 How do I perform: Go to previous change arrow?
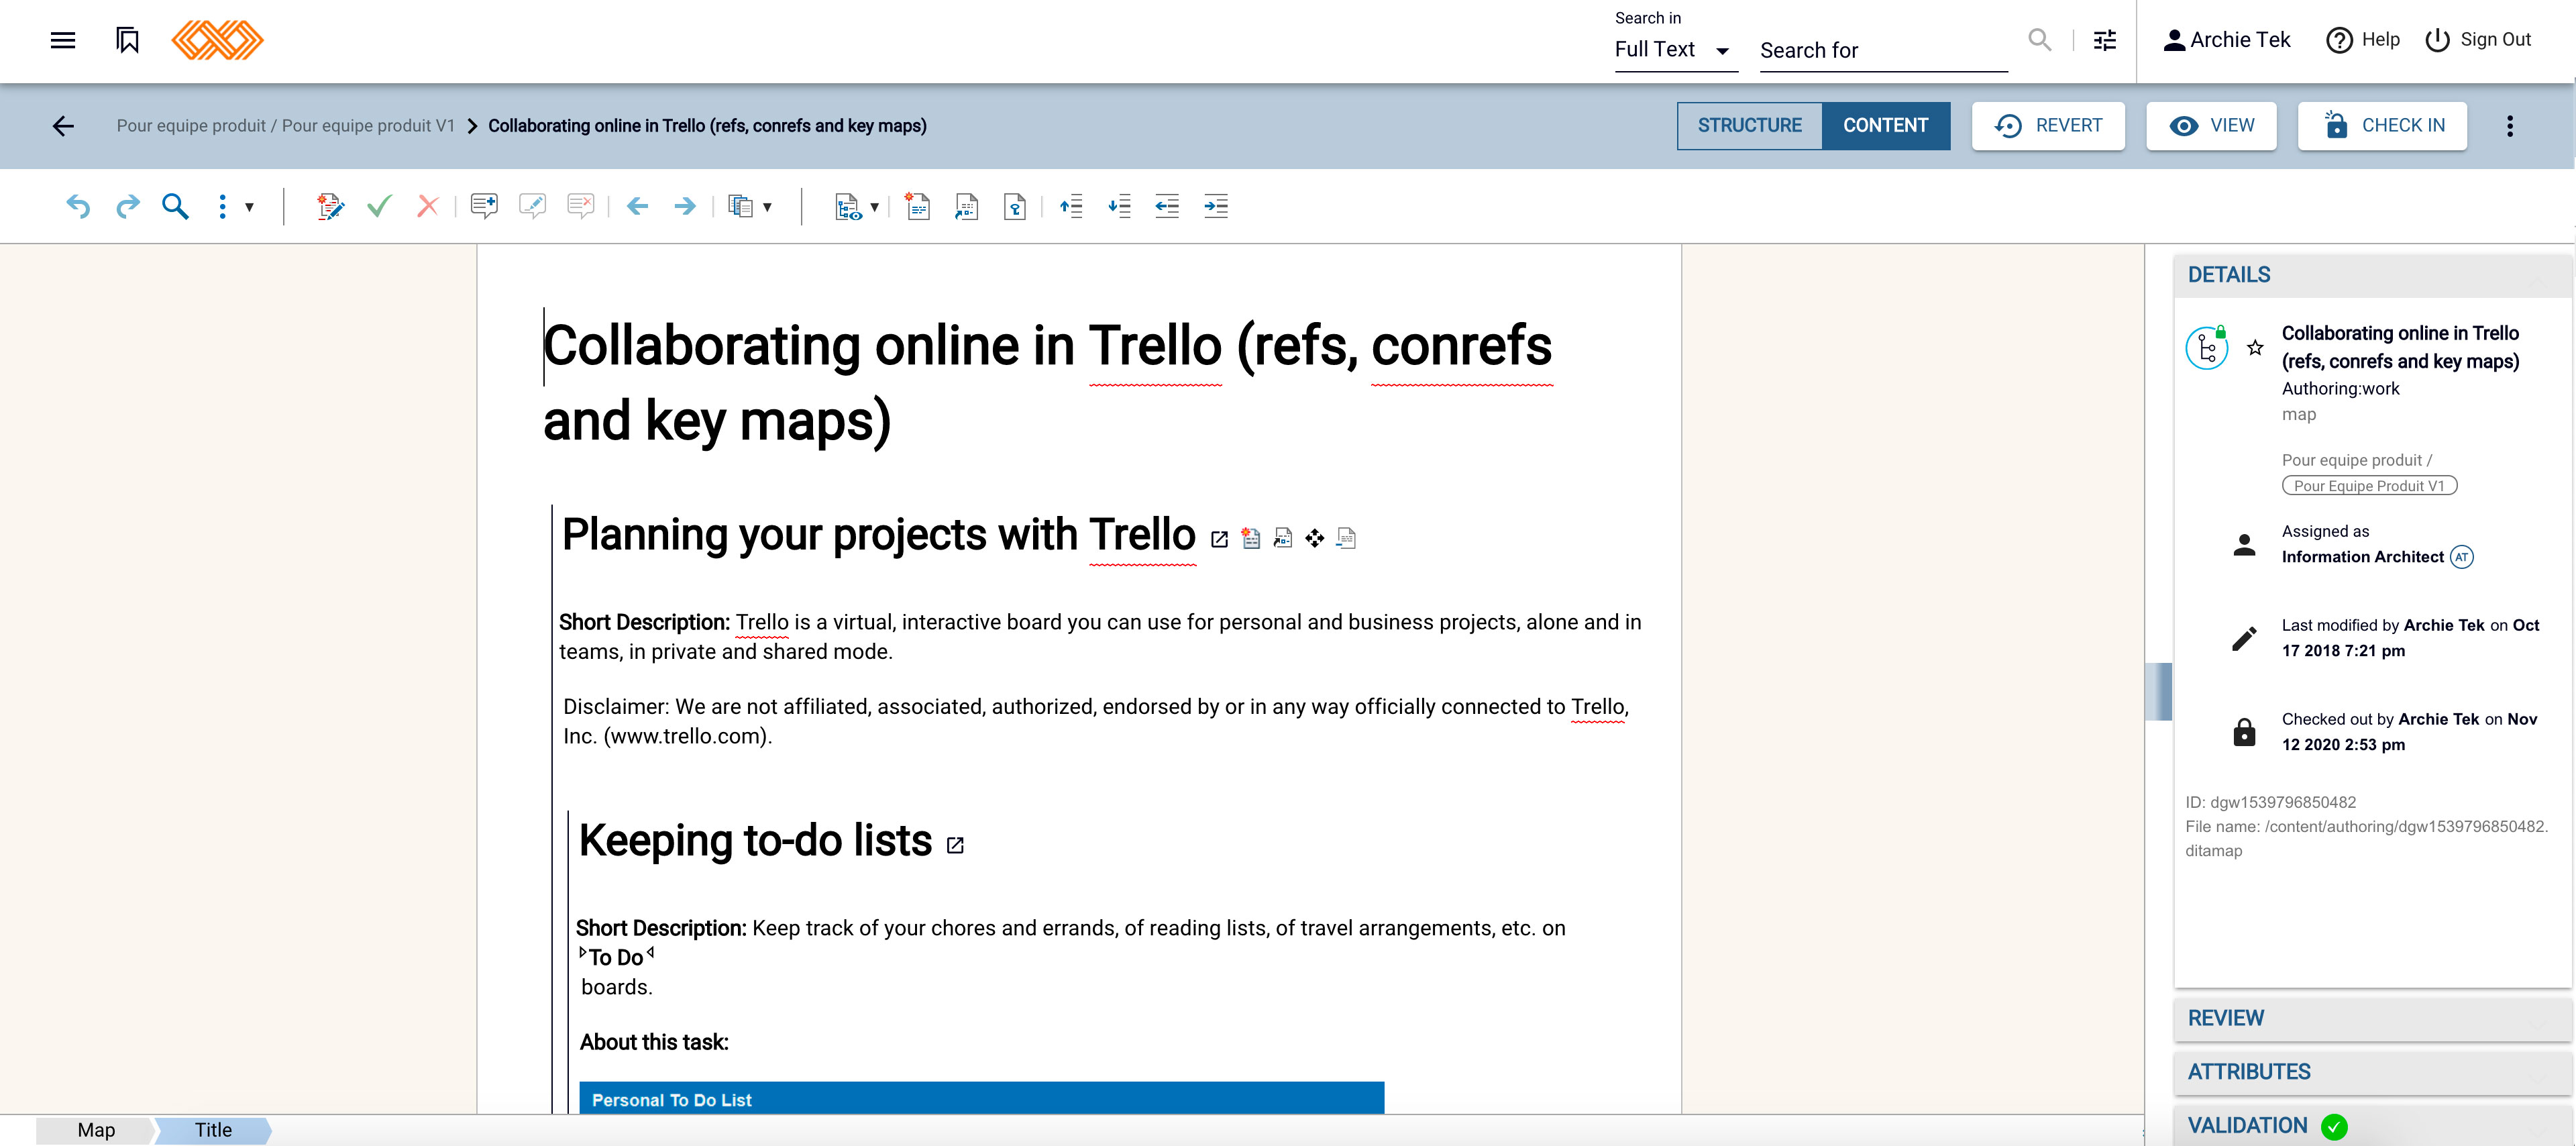pos(637,207)
